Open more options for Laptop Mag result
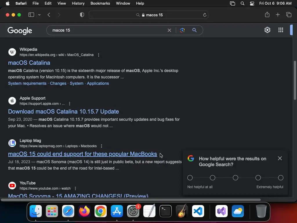Viewport: 297px width, 223px height. [102, 146]
